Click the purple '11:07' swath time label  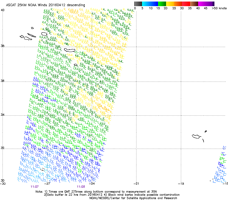coord(35,187)
